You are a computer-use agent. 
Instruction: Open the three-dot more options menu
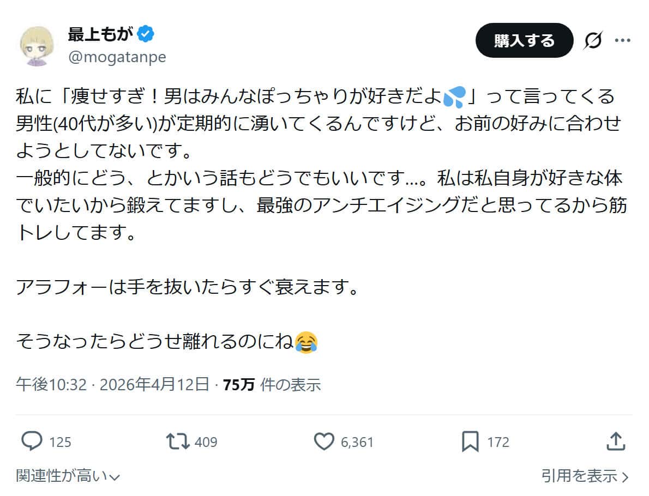tap(622, 40)
